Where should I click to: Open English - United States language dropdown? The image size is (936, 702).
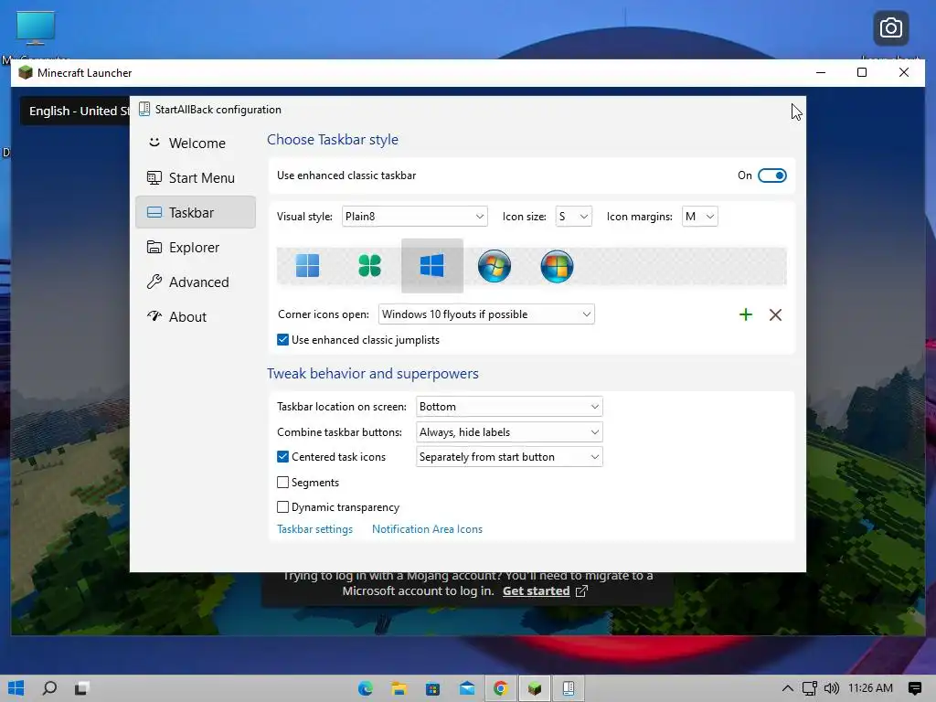[x=75, y=111]
